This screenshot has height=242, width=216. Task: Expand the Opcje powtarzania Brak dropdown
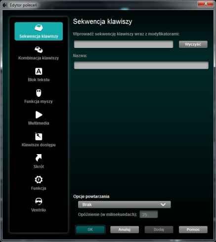(125, 204)
